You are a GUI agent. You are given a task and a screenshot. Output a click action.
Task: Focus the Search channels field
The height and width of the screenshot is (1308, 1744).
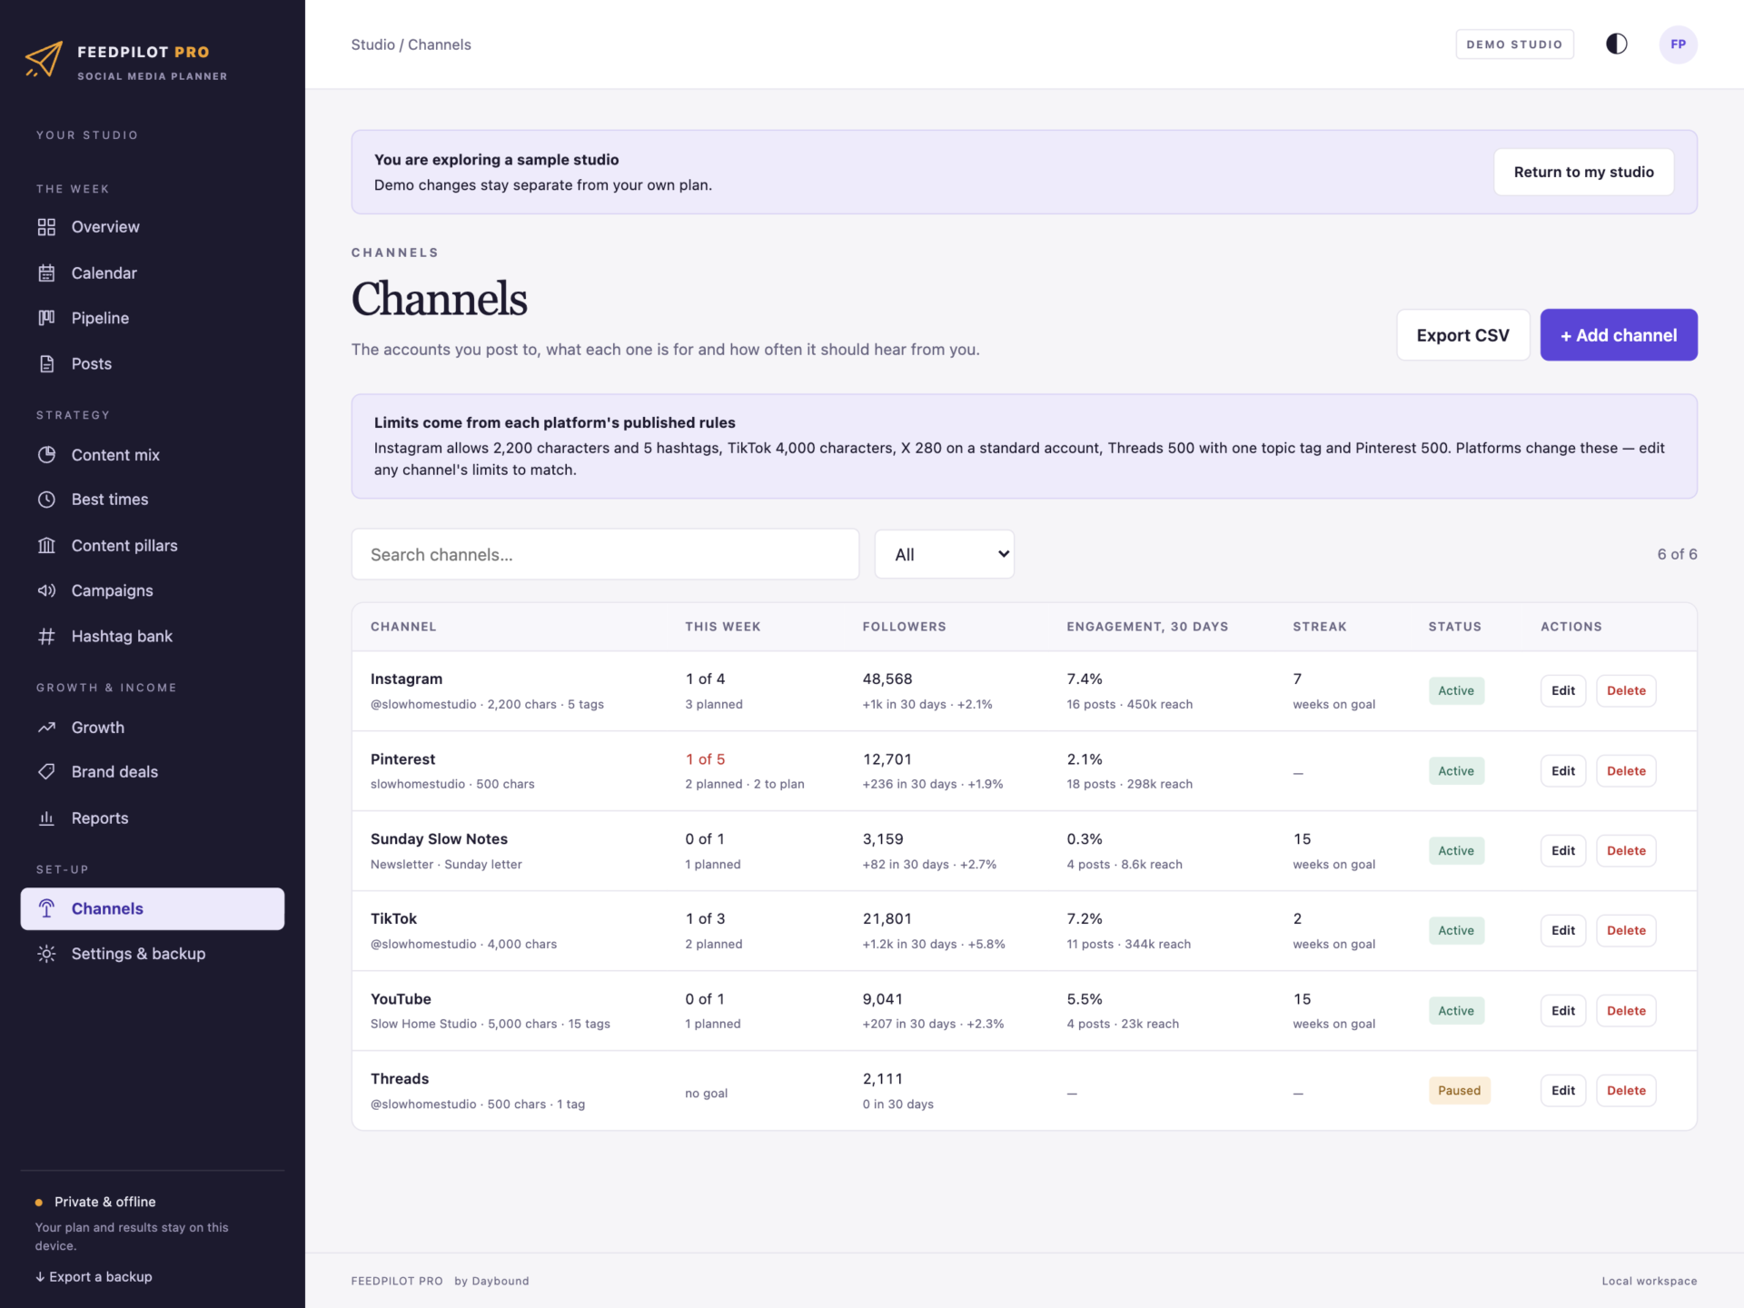(x=605, y=554)
